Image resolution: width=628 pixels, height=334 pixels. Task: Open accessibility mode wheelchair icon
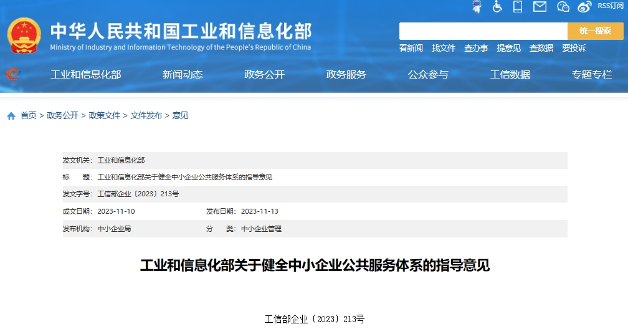pyautogui.click(x=497, y=7)
